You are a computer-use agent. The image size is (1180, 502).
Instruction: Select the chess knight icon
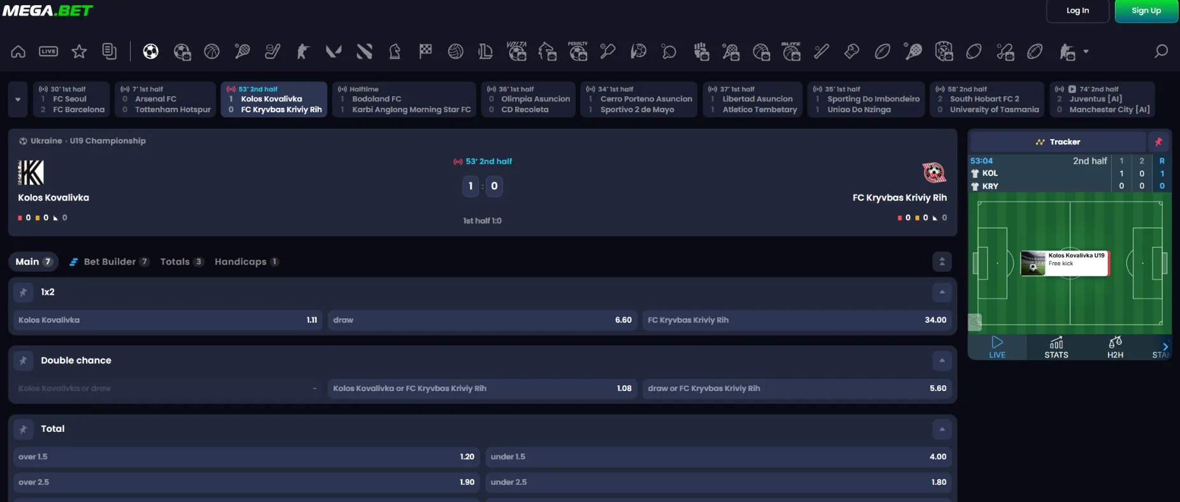coord(395,52)
